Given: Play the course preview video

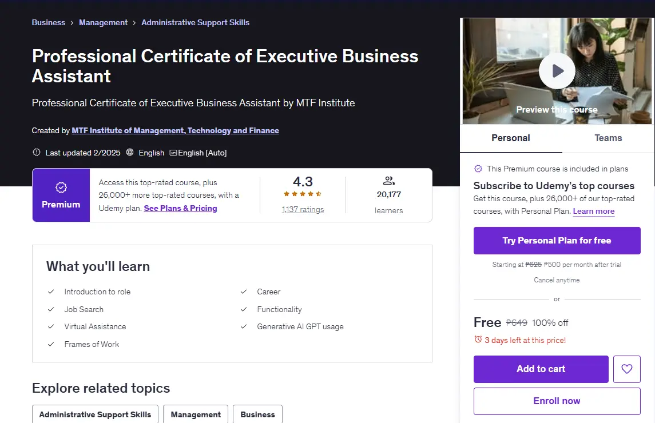Looking at the screenshot, I should click(x=557, y=71).
